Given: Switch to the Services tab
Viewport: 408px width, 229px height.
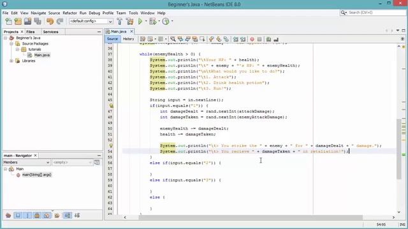Looking at the screenshot, I should point(50,32).
